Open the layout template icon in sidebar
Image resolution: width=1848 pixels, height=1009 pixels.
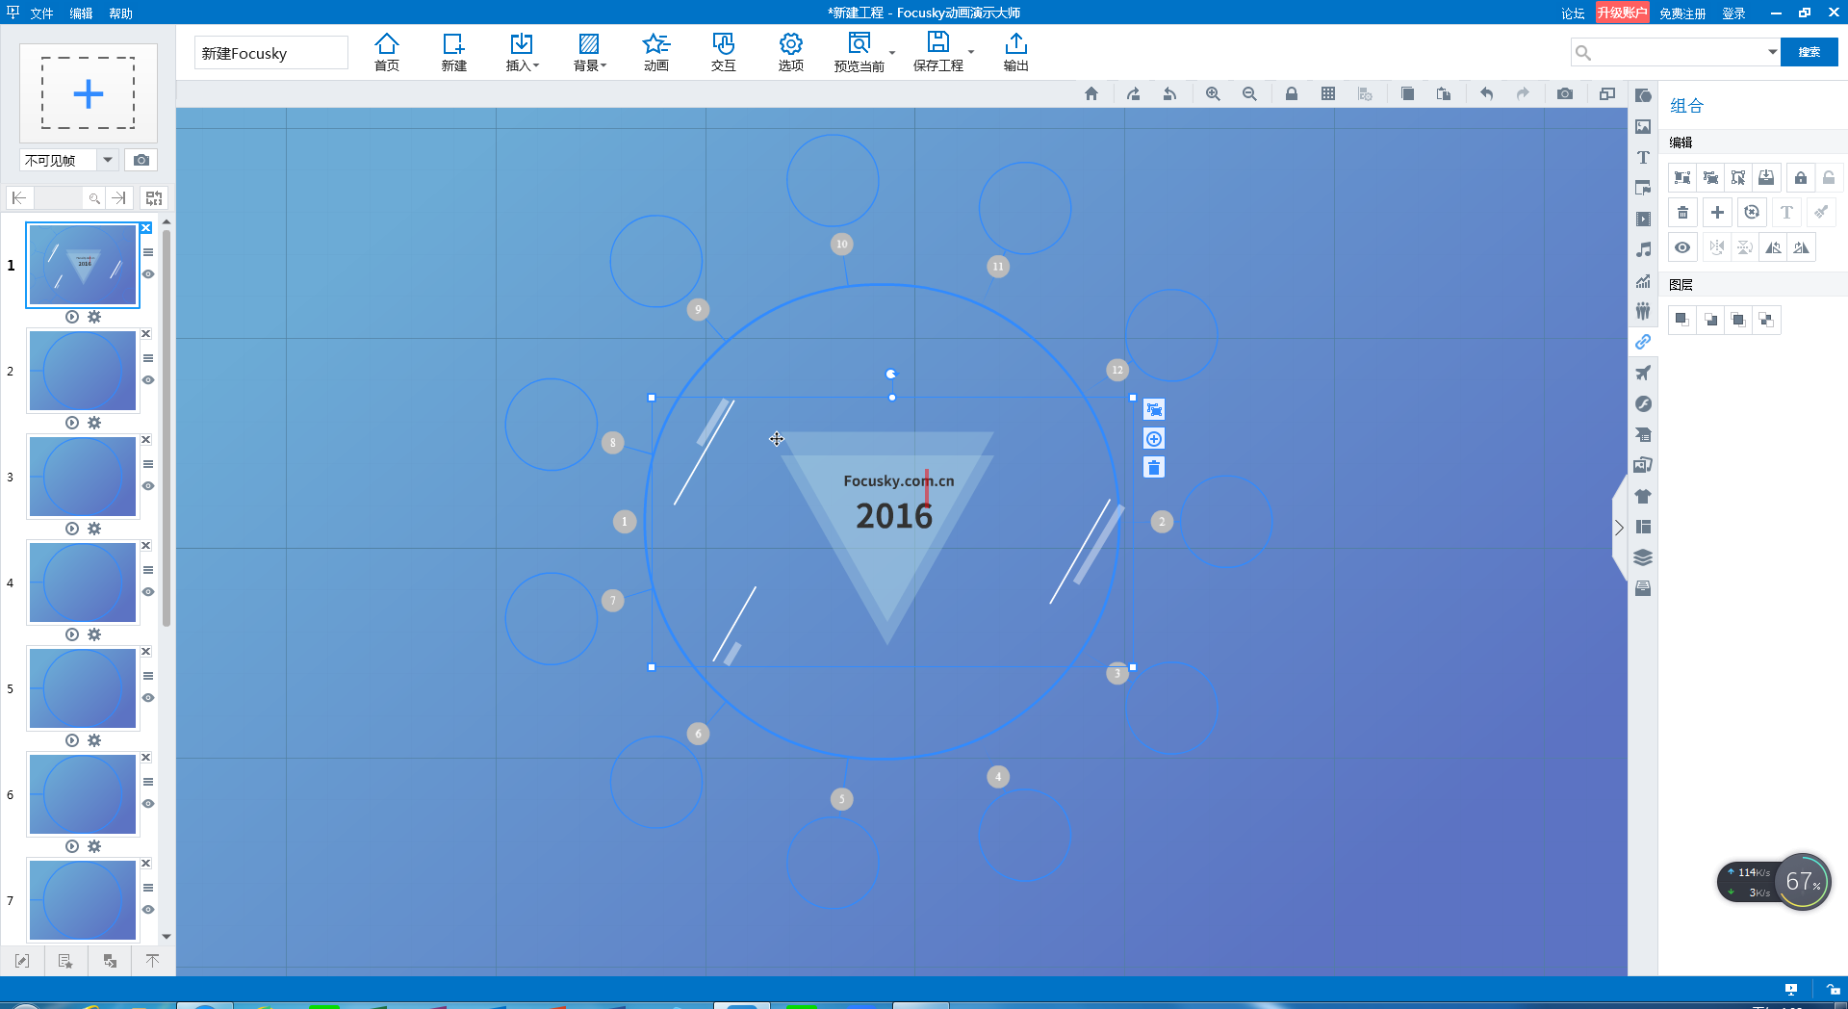[x=1643, y=527]
